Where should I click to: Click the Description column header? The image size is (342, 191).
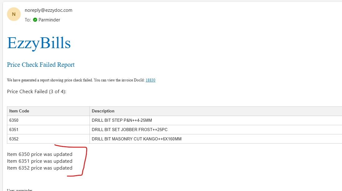pyautogui.click(x=216, y=111)
